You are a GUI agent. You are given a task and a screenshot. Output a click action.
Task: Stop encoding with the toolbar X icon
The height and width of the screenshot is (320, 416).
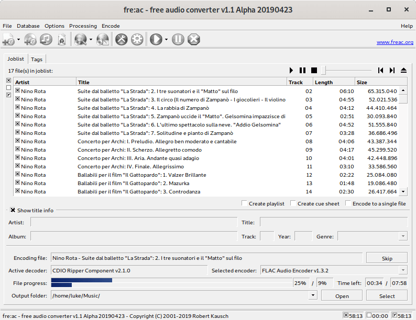[194, 39]
